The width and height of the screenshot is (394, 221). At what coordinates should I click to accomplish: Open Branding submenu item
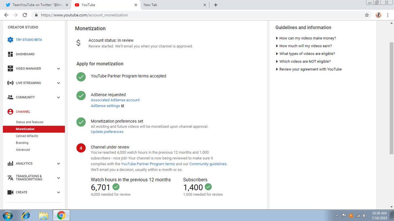coord(22,143)
